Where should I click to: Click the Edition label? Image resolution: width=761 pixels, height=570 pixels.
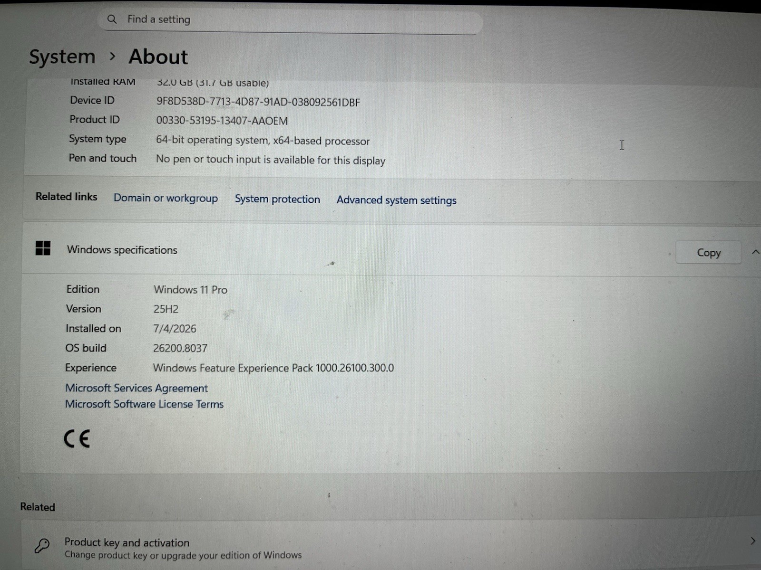(83, 289)
